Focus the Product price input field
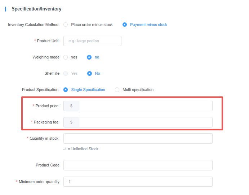The image size is (249, 195). click(145, 106)
